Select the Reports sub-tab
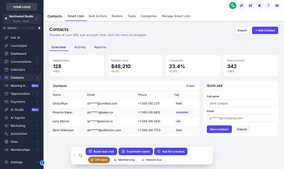The image size is (284, 169). pyautogui.click(x=100, y=47)
